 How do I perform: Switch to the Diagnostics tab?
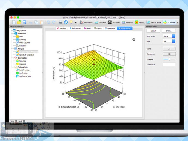110,28
